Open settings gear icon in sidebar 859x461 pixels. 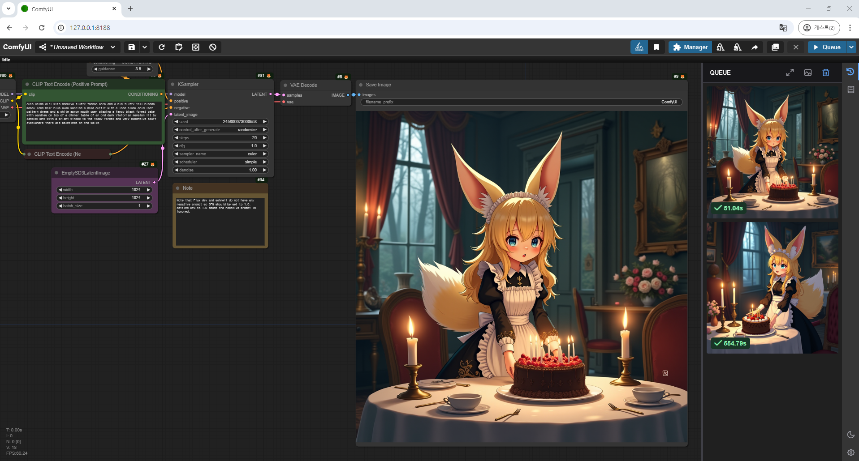pos(850,452)
